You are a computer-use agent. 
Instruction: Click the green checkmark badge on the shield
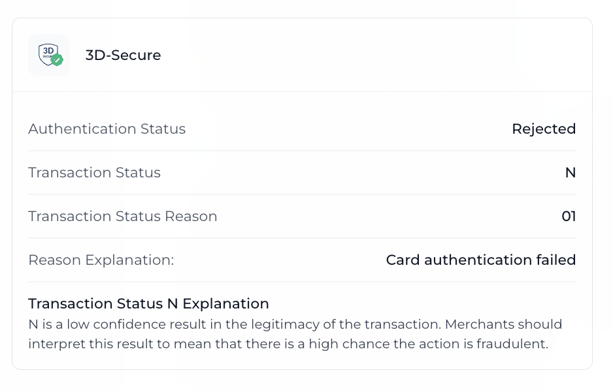(x=58, y=60)
